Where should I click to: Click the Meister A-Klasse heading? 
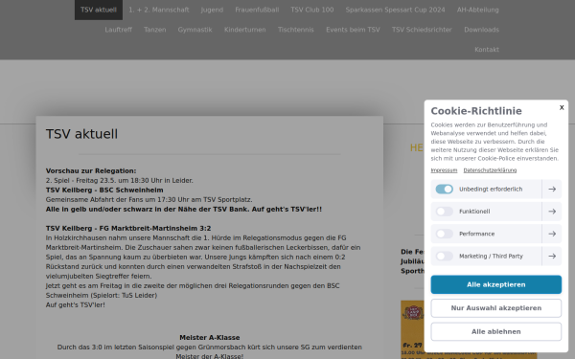click(x=209, y=337)
